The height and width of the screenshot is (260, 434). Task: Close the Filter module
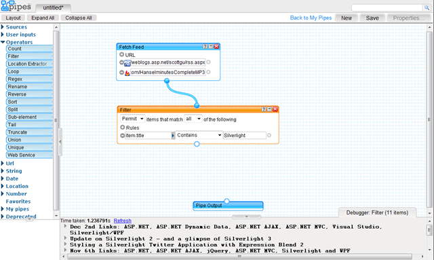click(275, 109)
